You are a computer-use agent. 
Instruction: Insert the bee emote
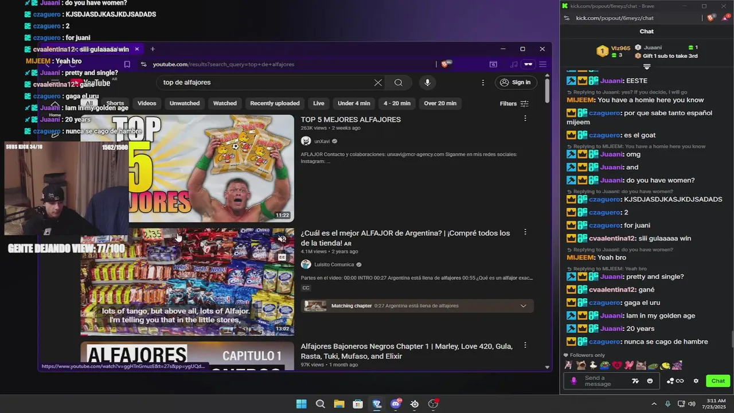coord(666,365)
